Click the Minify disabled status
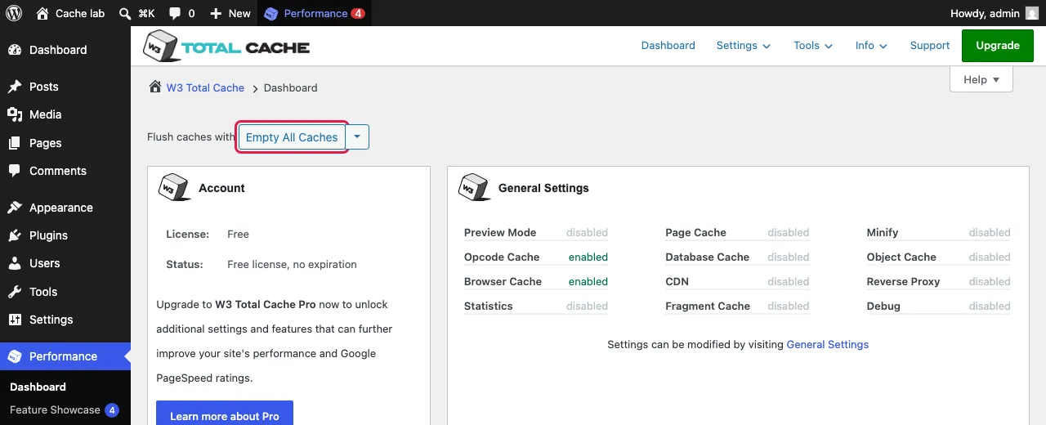The width and height of the screenshot is (1046, 425). coord(990,232)
